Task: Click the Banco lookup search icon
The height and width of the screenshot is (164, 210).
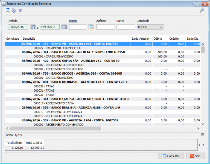Action: point(91,27)
